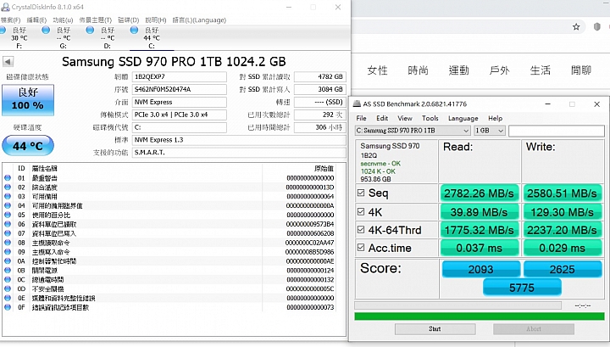Image resolution: width=610 pixels, height=347 pixels.
Task: Click the 良好 100% health status button
Action: [x=27, y=99]
